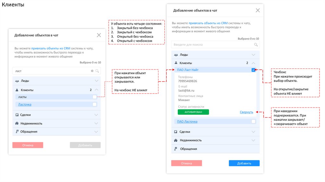Click the Лиды people icon in the left dialog
The image size is (325, 182).
pyautogui.click(x=17, y=81)
